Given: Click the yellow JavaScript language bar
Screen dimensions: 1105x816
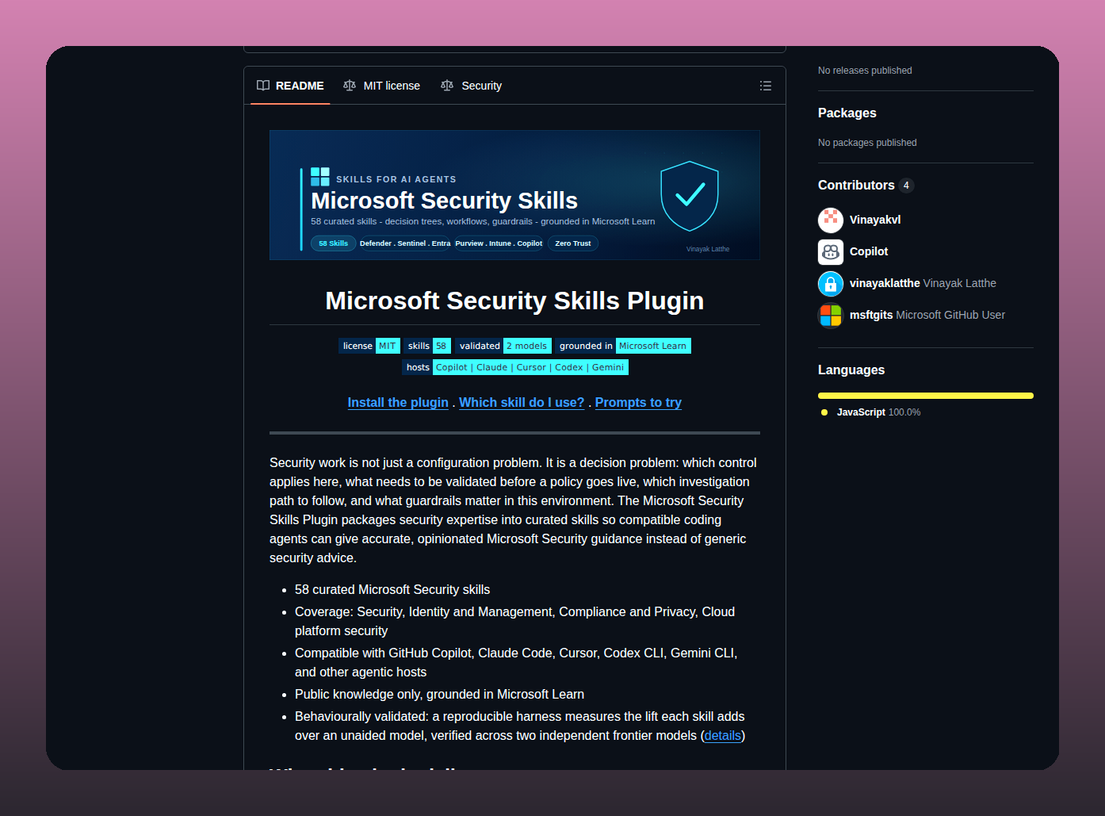Looking at the screenshot, I should (x=926, y=396).
